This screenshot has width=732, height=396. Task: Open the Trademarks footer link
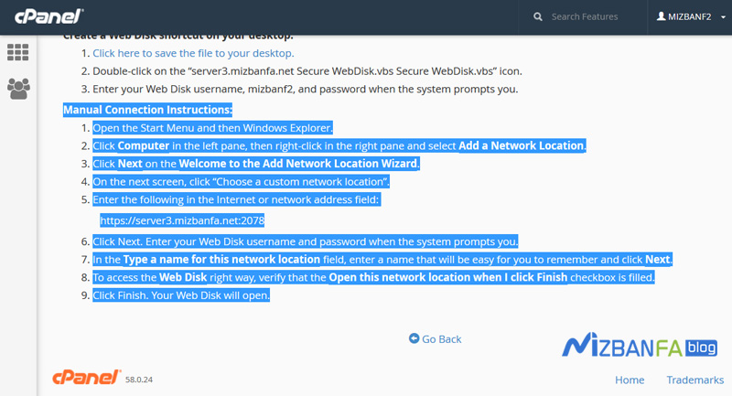click(x=695, y=380)
